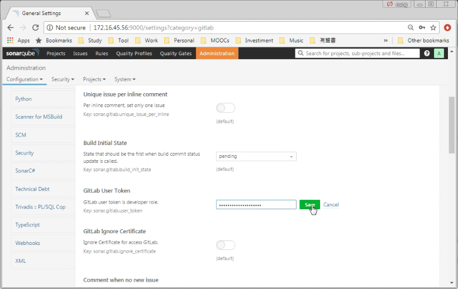Select the Webhooks settings category
458x289 pixels.
coord(43,243)
